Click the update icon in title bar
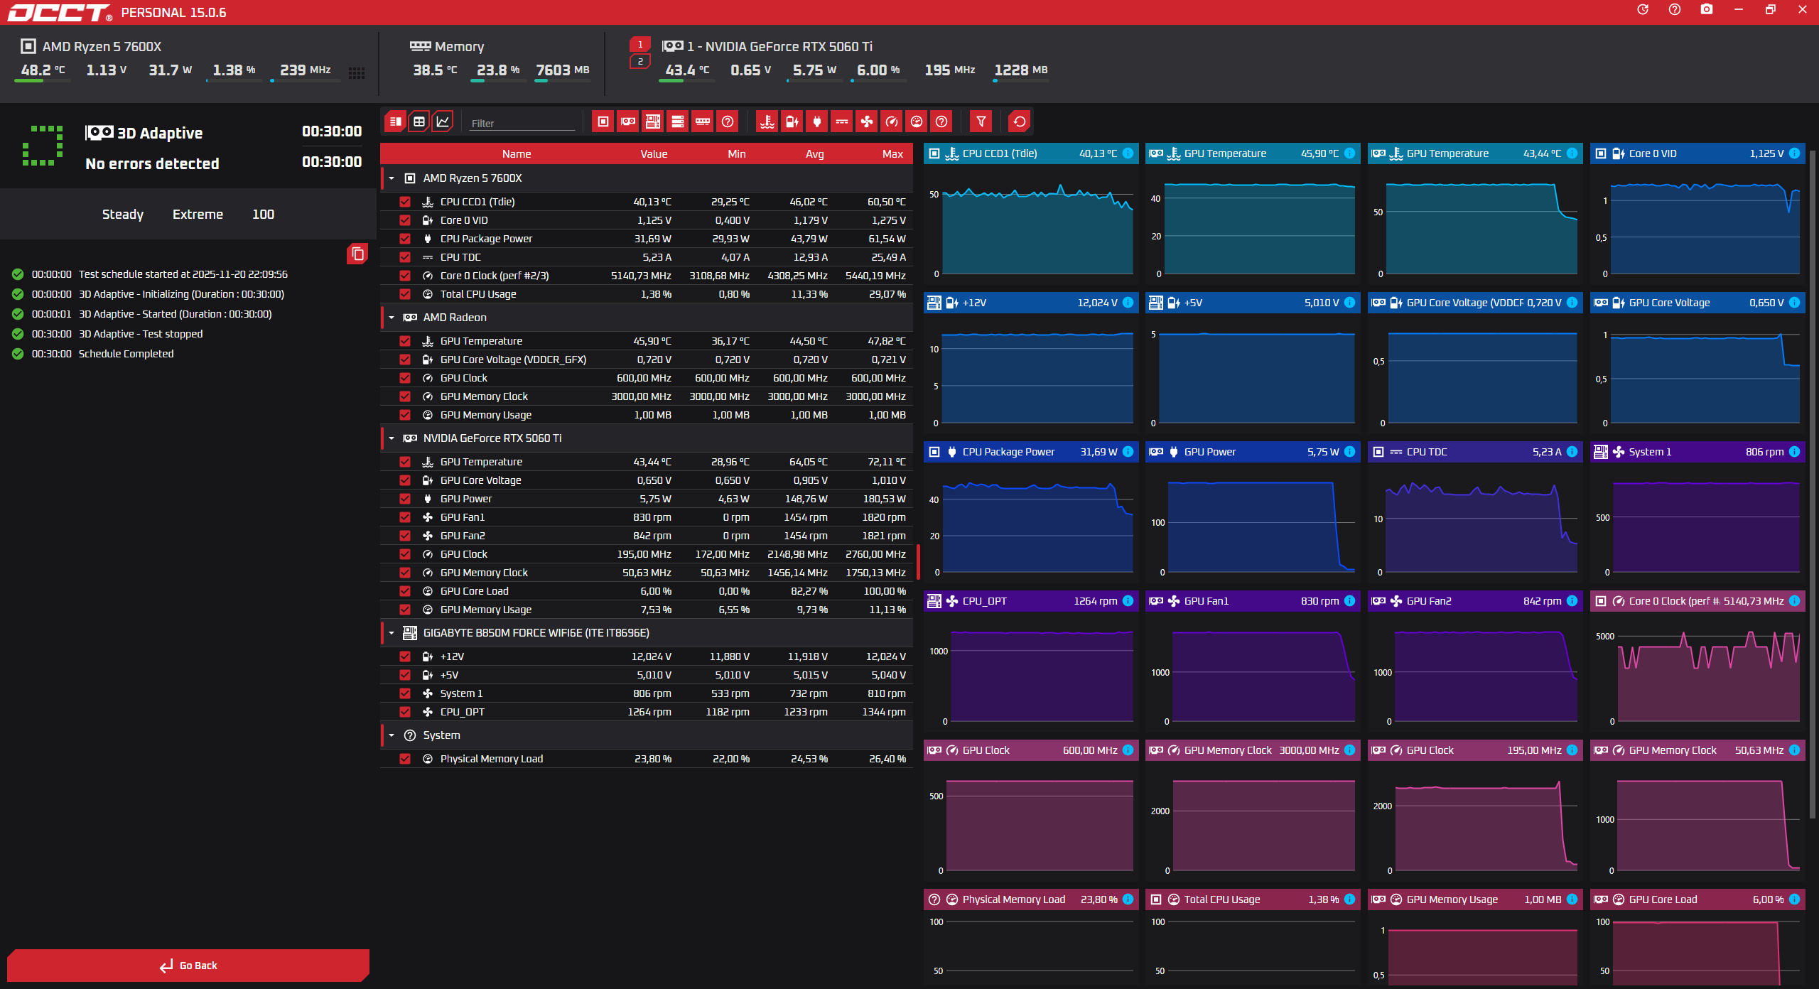The height and width of the screenshot is (989, 1819). click(1643, 10)
